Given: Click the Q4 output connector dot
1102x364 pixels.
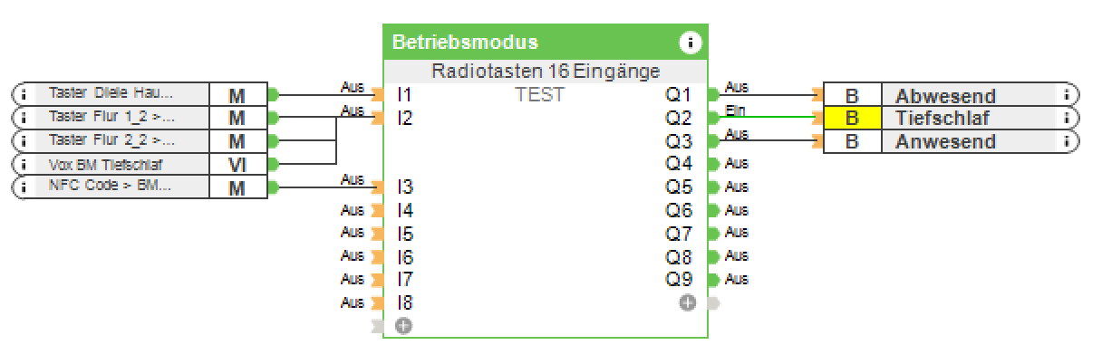Looking at the screenshot, I should click(713, 164).
